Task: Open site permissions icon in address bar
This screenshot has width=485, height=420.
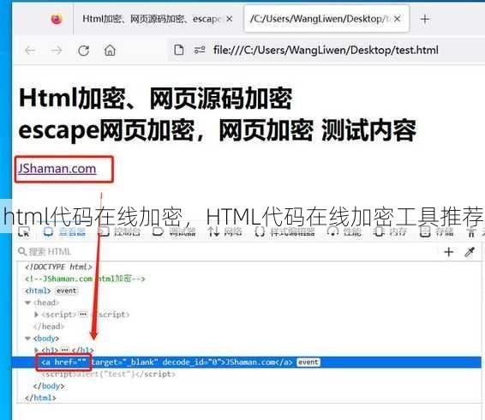Action: [x=200, y=50]
